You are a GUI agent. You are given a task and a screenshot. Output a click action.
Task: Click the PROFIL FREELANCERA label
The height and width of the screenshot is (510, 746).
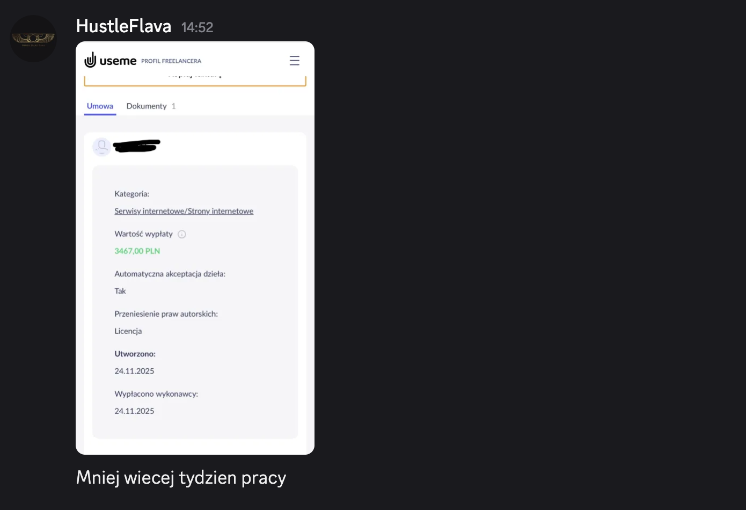point(171,61)
